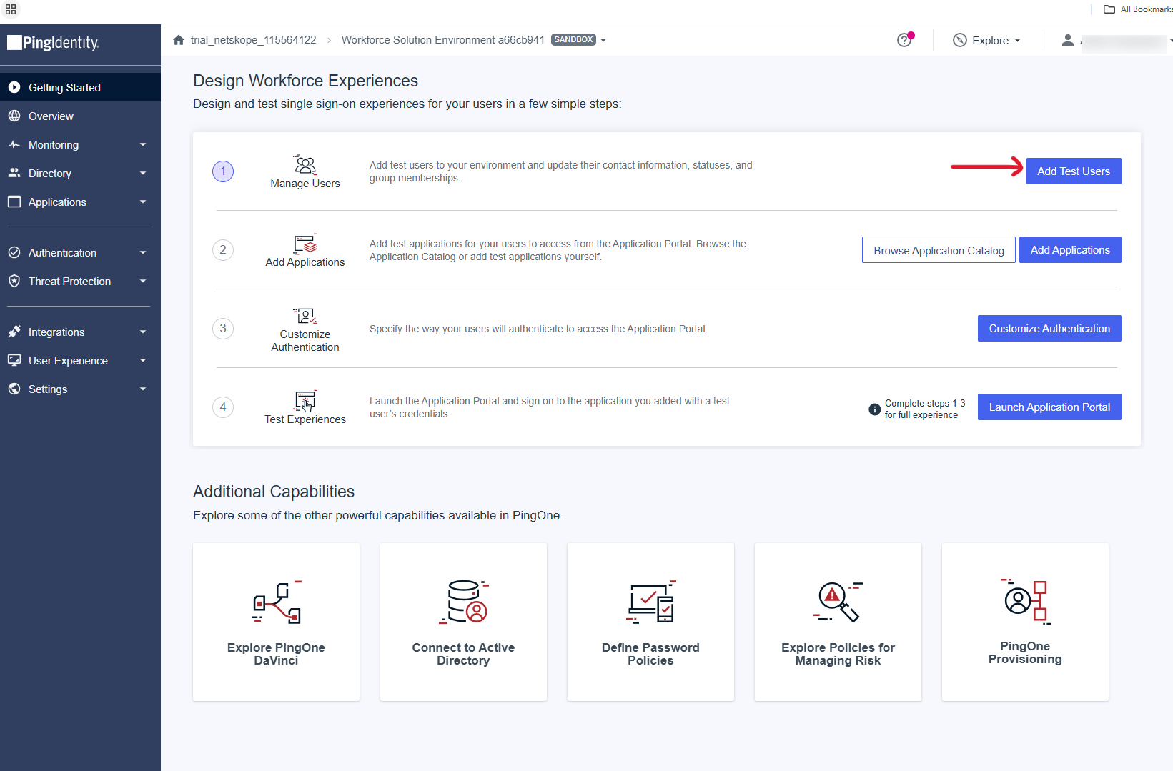Click the PingOne Provisioning icon
This screenshot has width=1173, height=771.
[1026, 601]
